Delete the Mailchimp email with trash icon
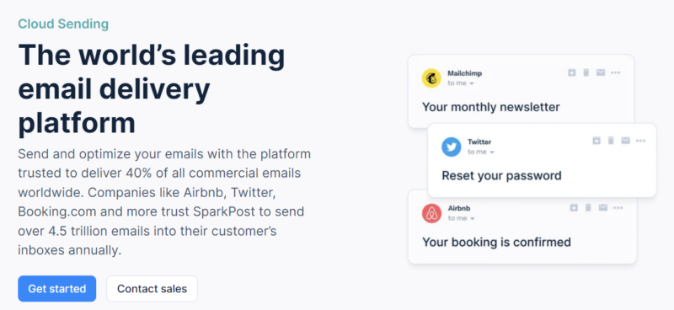Screen dimensions: 674x310 click(586, 72)
